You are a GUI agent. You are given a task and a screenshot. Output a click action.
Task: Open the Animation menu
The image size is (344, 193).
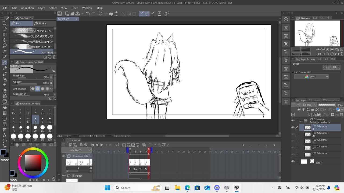click(x=27, y=8)
